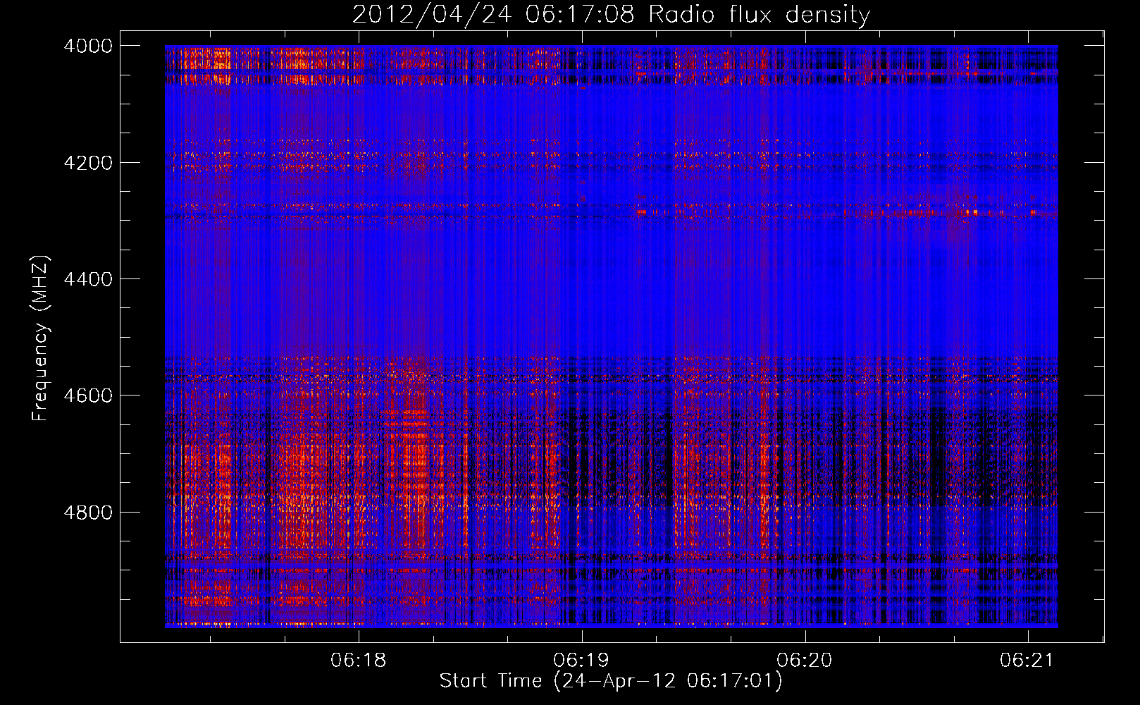1140x705 pixels.
Task: Click the y-axis label "Frequency (MHZ)"
Action: (x=41, y=338)
